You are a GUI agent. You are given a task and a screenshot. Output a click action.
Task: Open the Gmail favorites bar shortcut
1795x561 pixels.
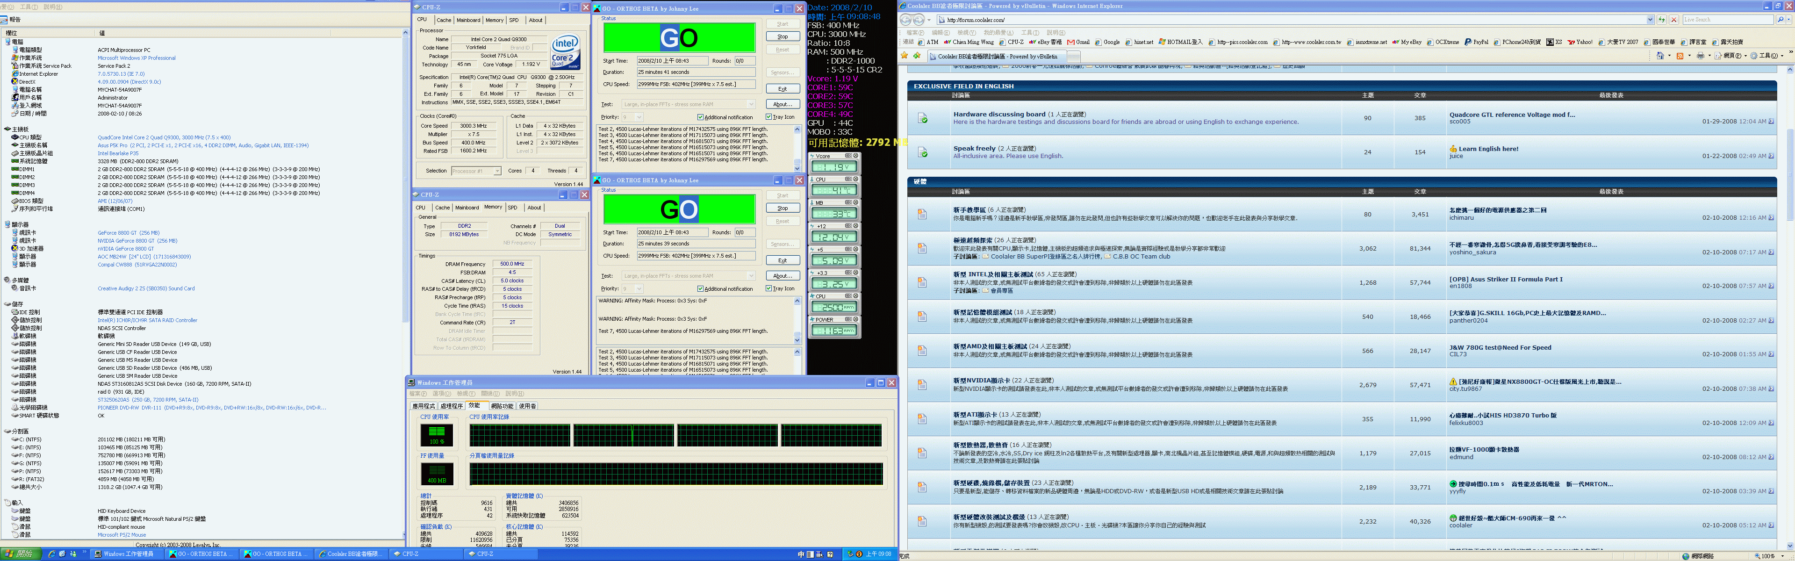pos(1078,42)
